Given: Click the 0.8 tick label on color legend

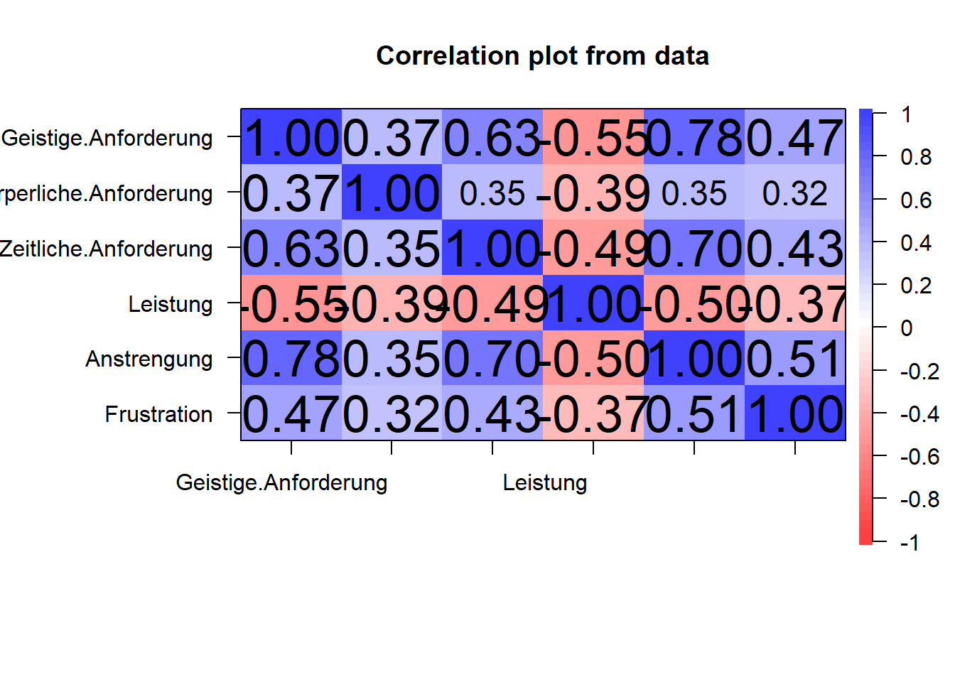Looking at the screenshot, I should pyautogui.click(x=915, y=157).
